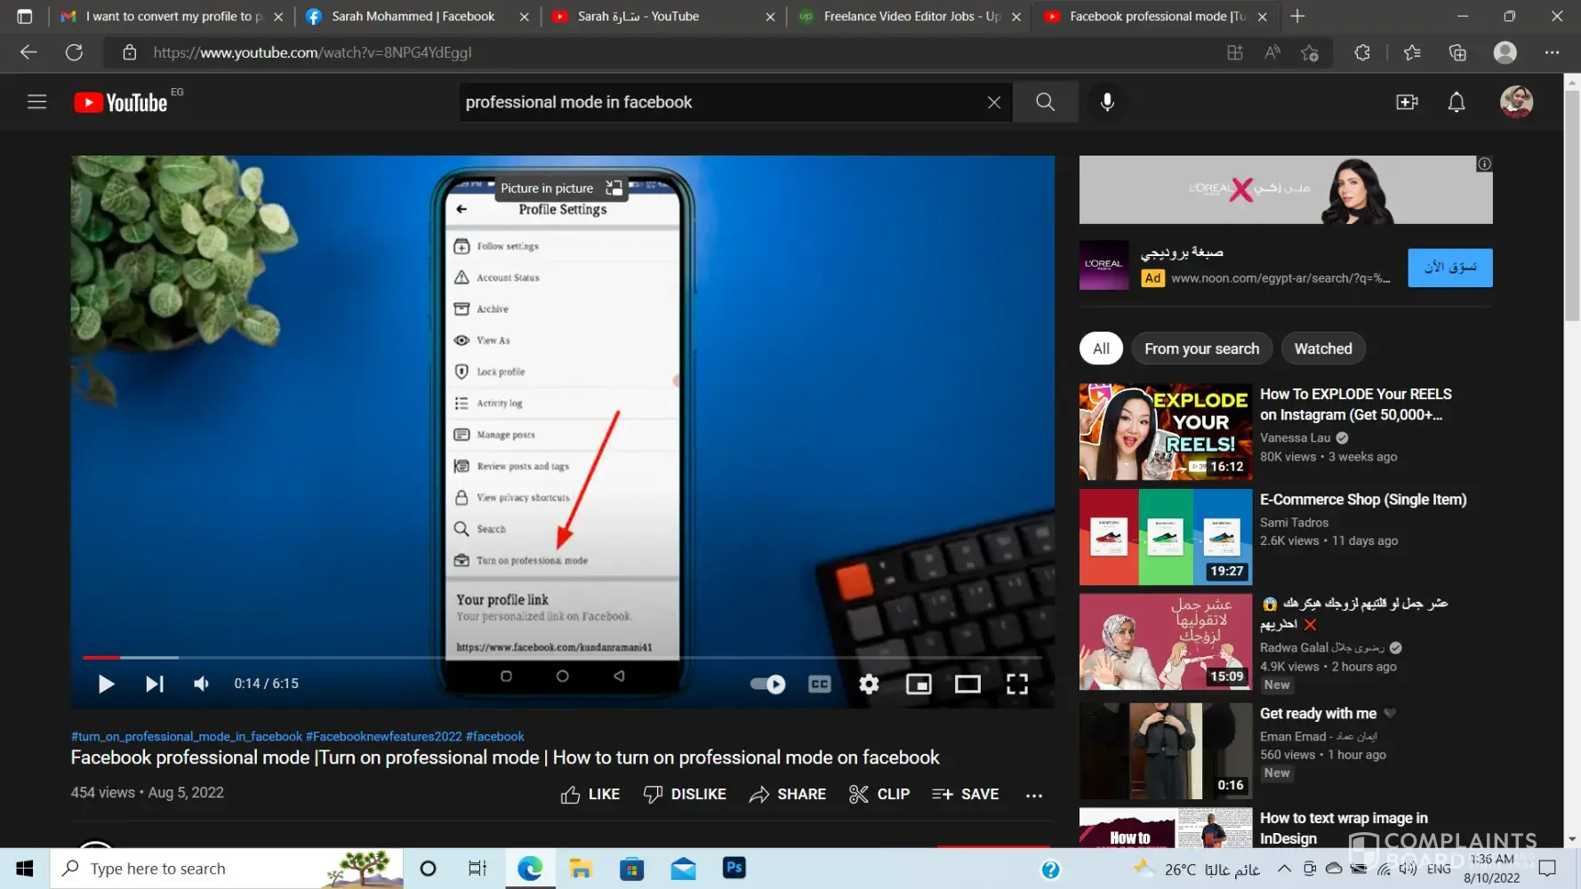The height and width of the screenshot is (889, 1581).
Task: Switch to Sarah Mohammed Facebook tab
Action: tap(413, 16)
